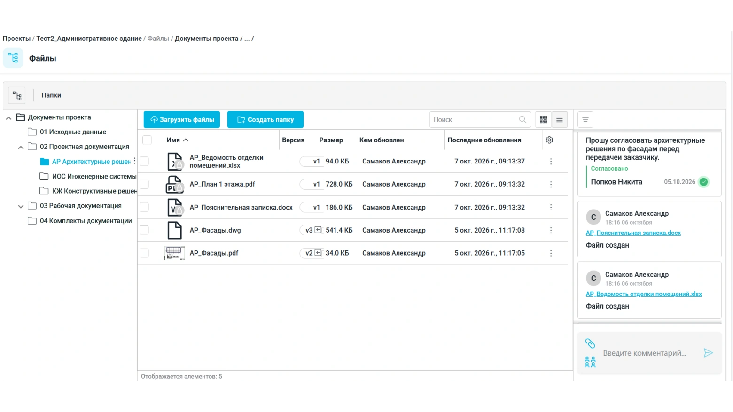The width and height of the screenshot is (733, 412).
Task: Open the АР_Пояснительная записка.docx link in activity
Action: pyautogui.click(x=633, y=233)
